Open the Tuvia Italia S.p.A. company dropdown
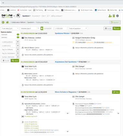 pyautogui.click(x=10, y=28)
